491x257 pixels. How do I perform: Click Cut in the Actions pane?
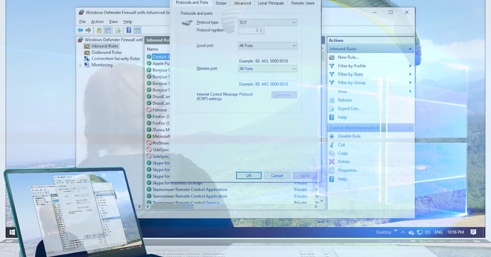coord(342,145)
